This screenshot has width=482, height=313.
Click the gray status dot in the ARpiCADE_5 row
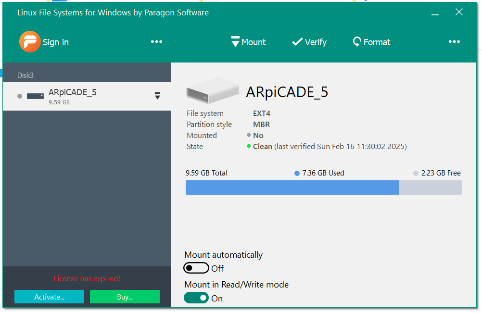(20, 96)
